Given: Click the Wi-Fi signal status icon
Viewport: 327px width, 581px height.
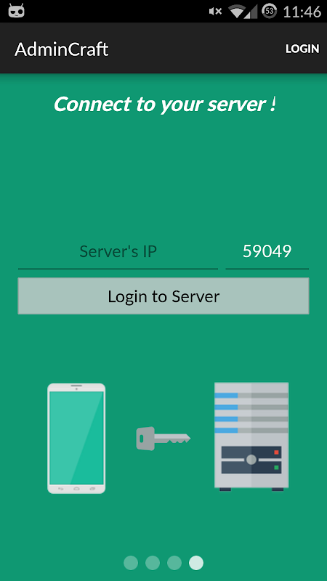Looking at the screenshot, I should coord(238,12).
